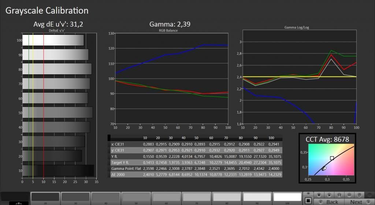Viewport: 375px width, 205px height.
Task: Click the continuous read infinity icon
Action: [349, 195]
